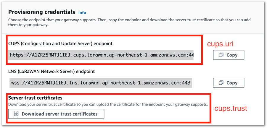Click the 'Choose the endpoint that your gateway supports' description
This screenshot has height=128, width=267.
click(x=130, y=22)
